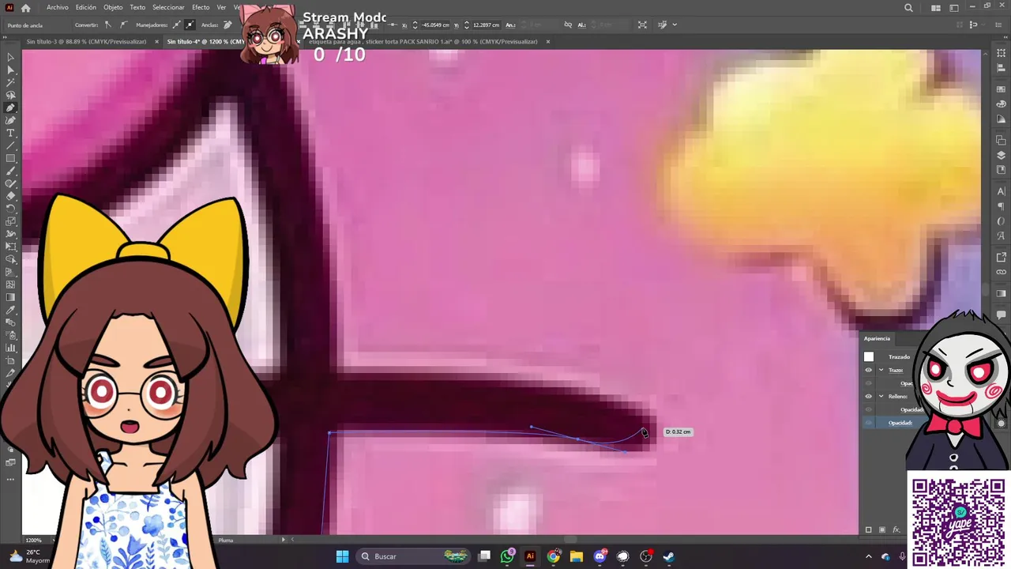This screenshot has height=569, width=1011.
Task: Select the Rectangle tool
Action: pos(10,159)
